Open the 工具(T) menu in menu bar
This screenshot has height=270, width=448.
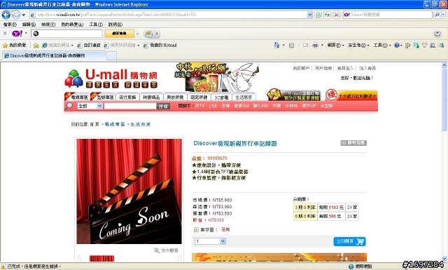pyautogui.click(x=96, y=25)
